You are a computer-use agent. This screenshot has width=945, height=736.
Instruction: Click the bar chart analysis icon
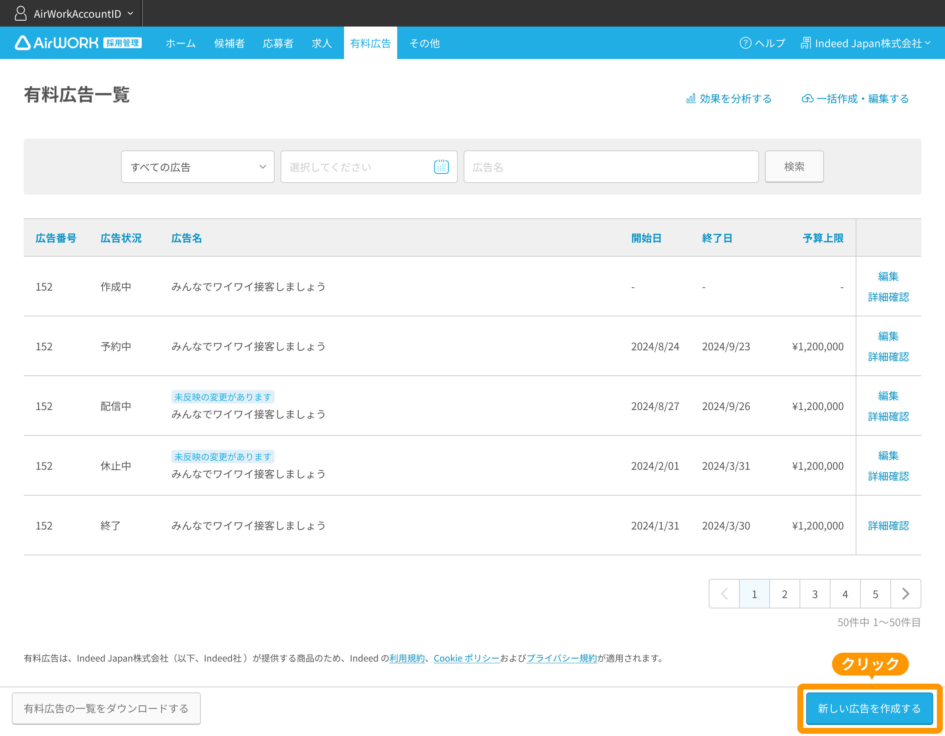691,98
